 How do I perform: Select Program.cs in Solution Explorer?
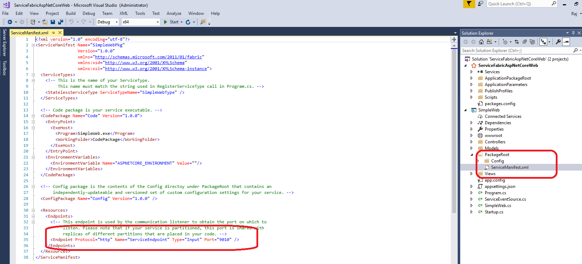[x=495, y=193]
